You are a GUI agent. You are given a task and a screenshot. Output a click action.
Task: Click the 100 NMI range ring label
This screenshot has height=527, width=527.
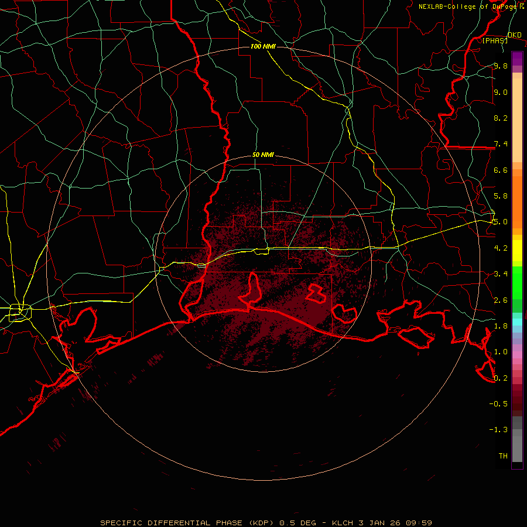tap(263, 46)
